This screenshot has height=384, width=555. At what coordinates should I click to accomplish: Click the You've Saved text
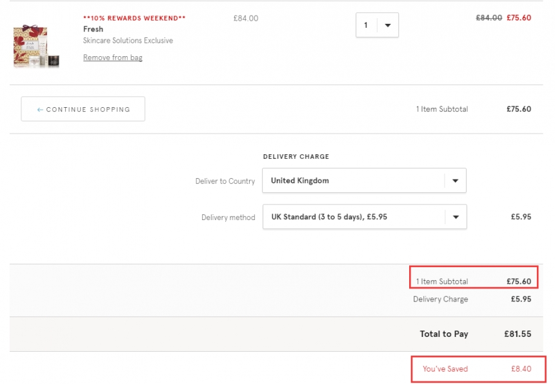click(445, 369)
